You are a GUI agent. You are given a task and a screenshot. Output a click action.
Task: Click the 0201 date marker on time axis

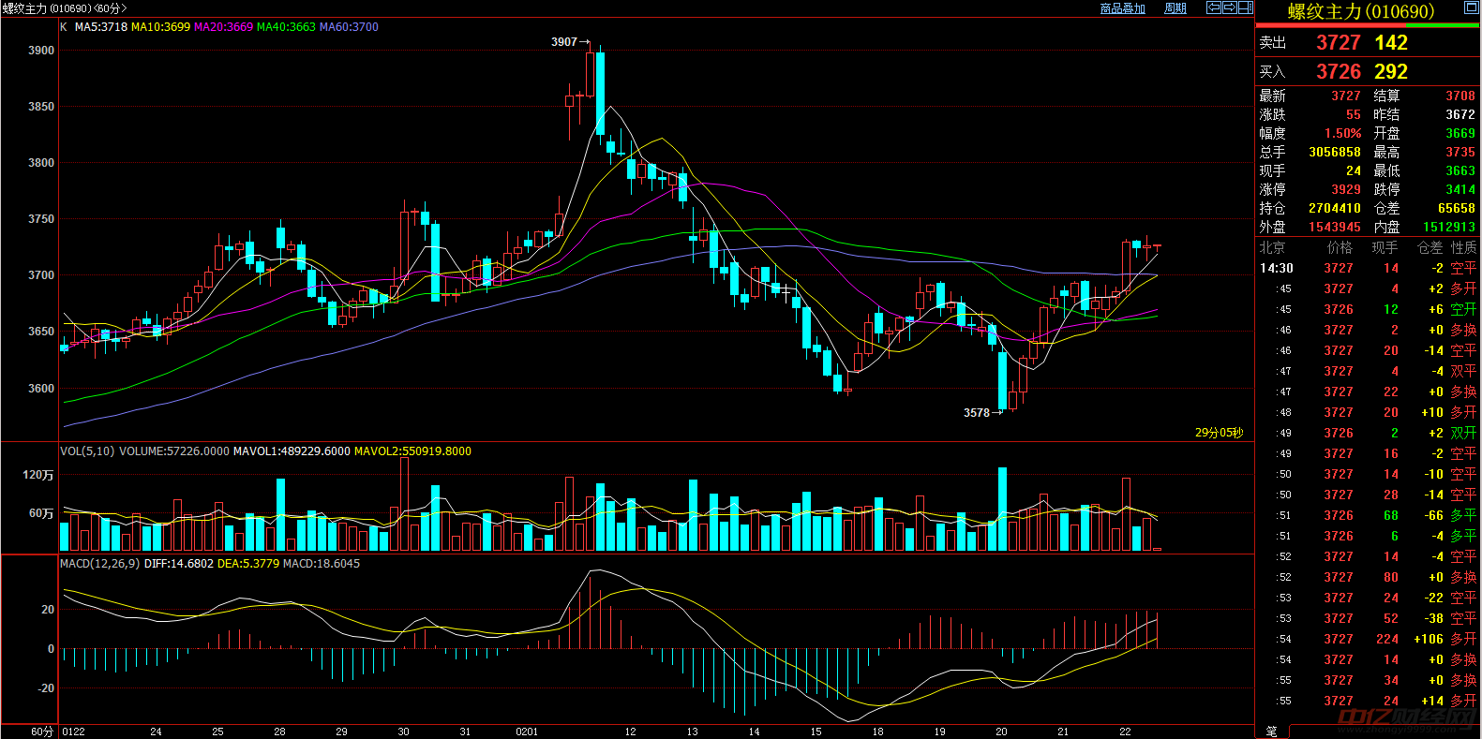(x=527, y=732)
